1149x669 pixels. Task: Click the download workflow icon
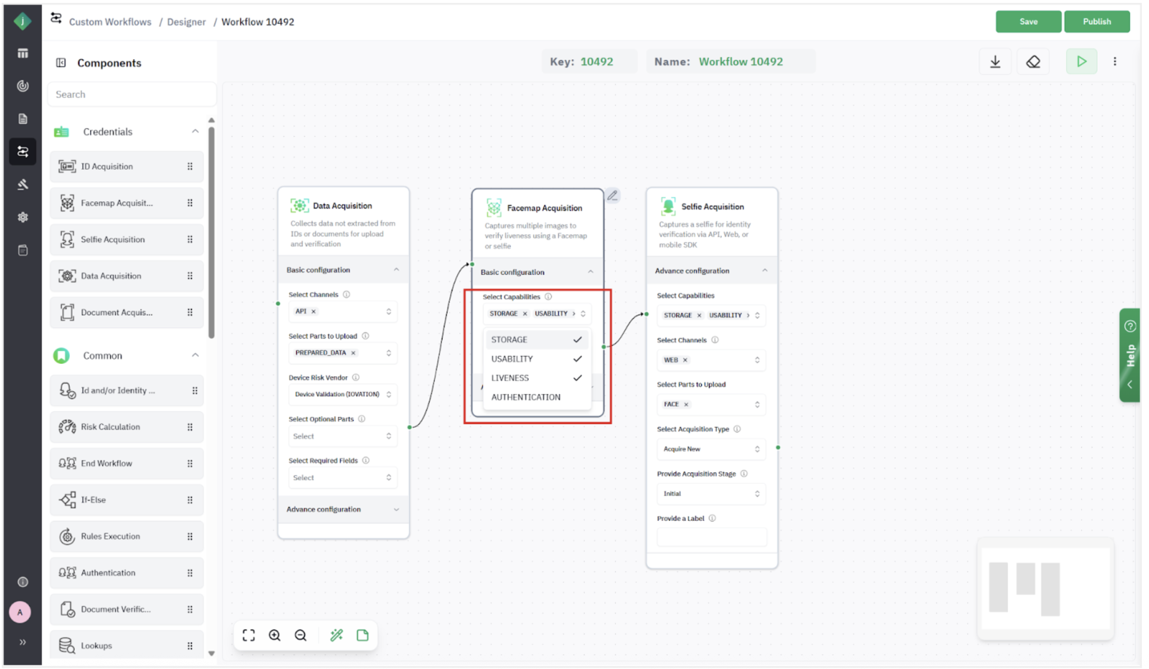(995, 62)
